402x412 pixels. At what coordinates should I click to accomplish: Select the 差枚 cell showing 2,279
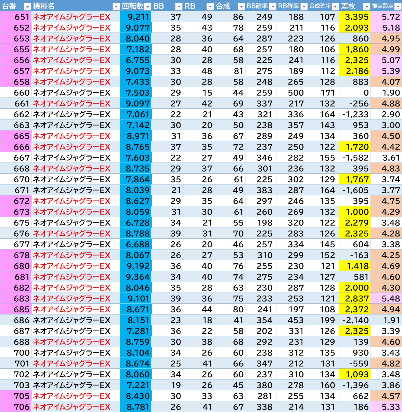355,223
